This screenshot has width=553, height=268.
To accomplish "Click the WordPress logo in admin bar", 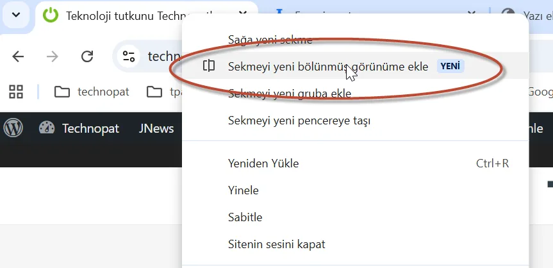I will 13,128.
